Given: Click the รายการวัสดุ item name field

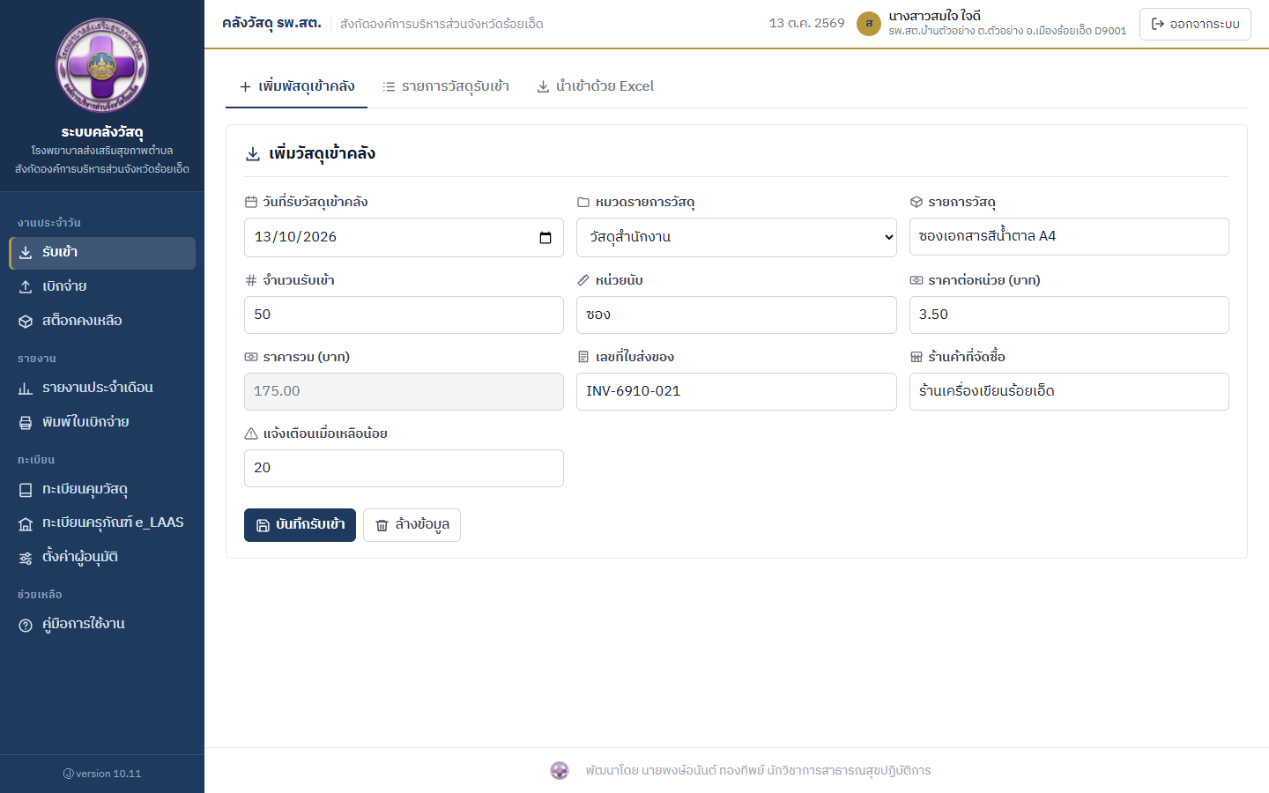Looking at the screenshot, I should coord(1069,237).
